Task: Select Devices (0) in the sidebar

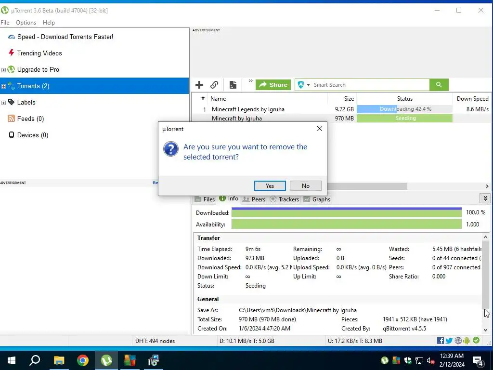Action: (33, 135)
